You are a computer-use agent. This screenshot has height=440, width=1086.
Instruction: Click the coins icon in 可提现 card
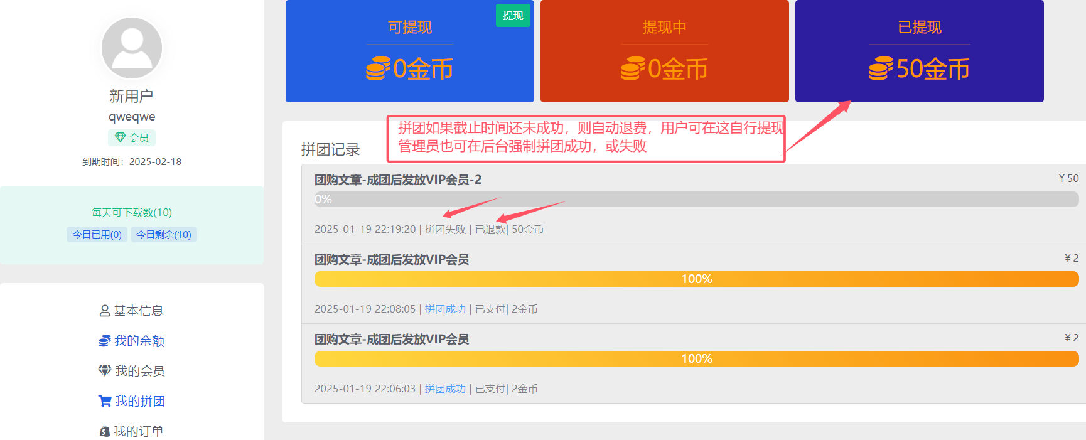point(378,69)
